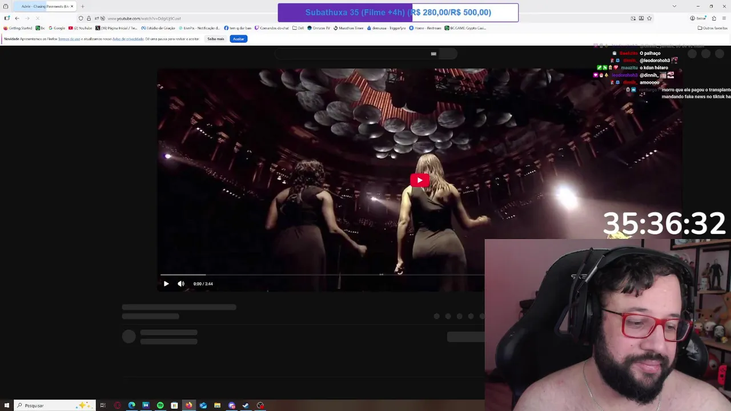Open Spotify from the taskbar
Viewport: 731px width, 411px height.
coord(160,405)
